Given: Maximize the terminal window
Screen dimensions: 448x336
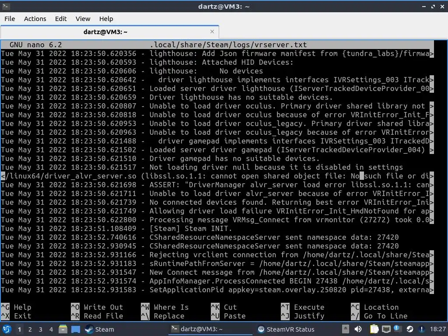Looking at the screenshot, I should pyautogui.click(x=433, y=6).
